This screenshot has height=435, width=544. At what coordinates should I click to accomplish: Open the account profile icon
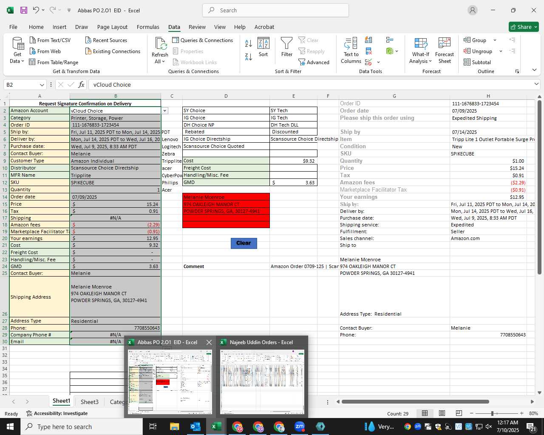click(473, 10)
